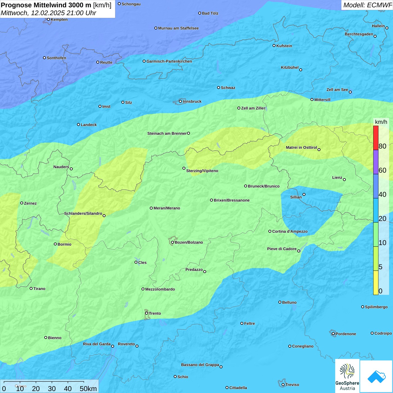Screen dimensions: 393x393
Task: Click the 'Modell: ECMWF' label
Action: point(367,5)
